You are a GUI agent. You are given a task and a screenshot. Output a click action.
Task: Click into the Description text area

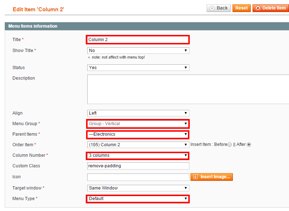click(188, 89)
